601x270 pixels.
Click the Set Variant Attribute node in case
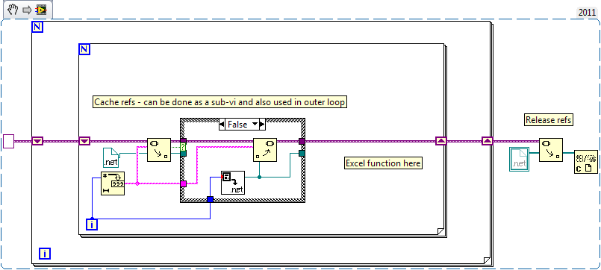click(x=264, y=150)
